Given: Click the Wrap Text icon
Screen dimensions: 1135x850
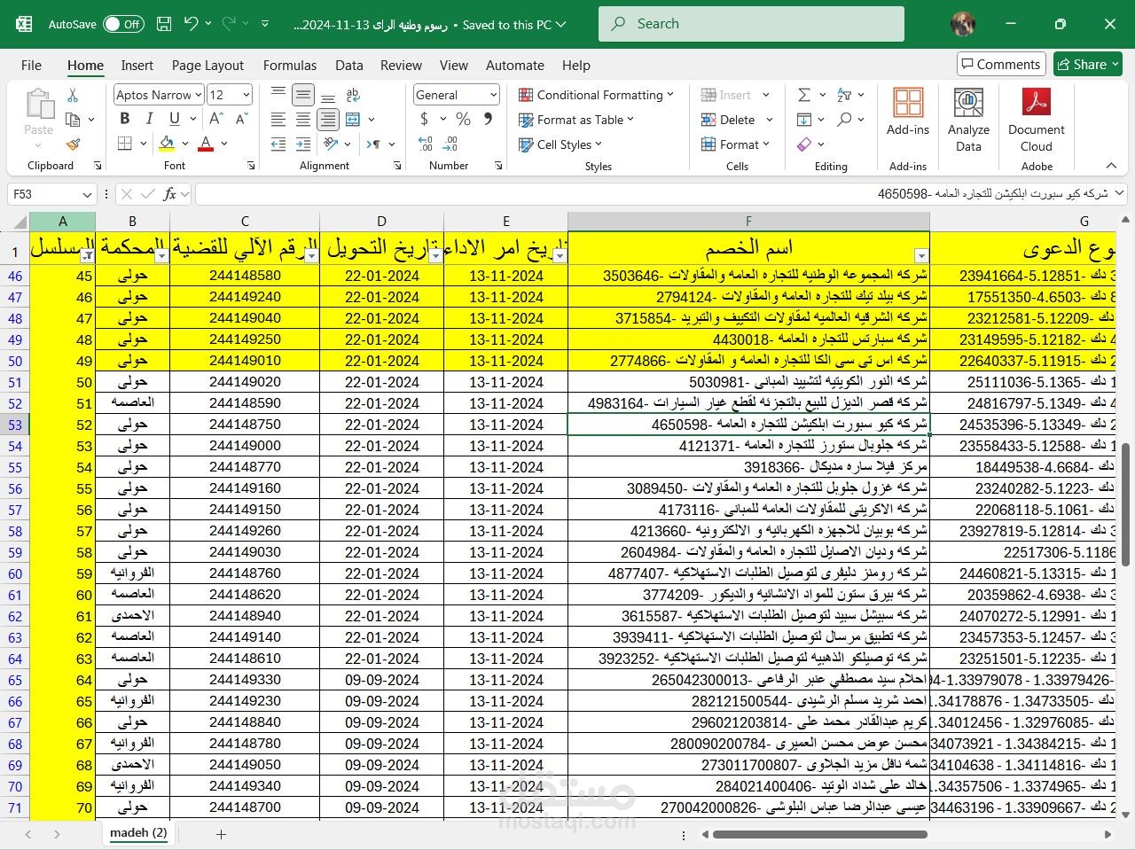Looking at the screenshot, I should [353, 95].
